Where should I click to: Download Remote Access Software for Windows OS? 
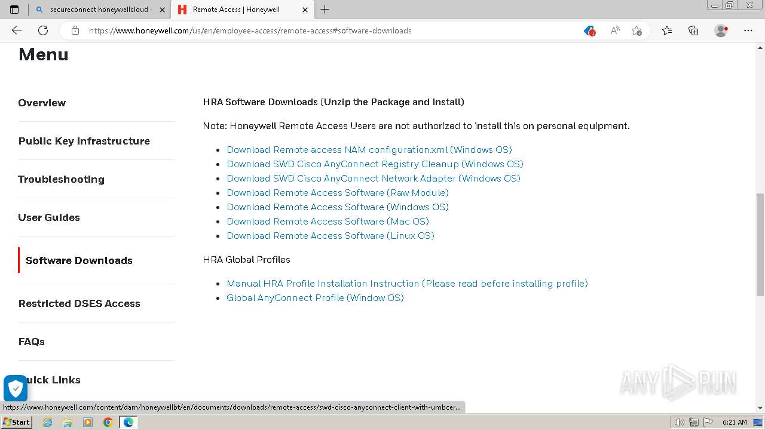338,207
